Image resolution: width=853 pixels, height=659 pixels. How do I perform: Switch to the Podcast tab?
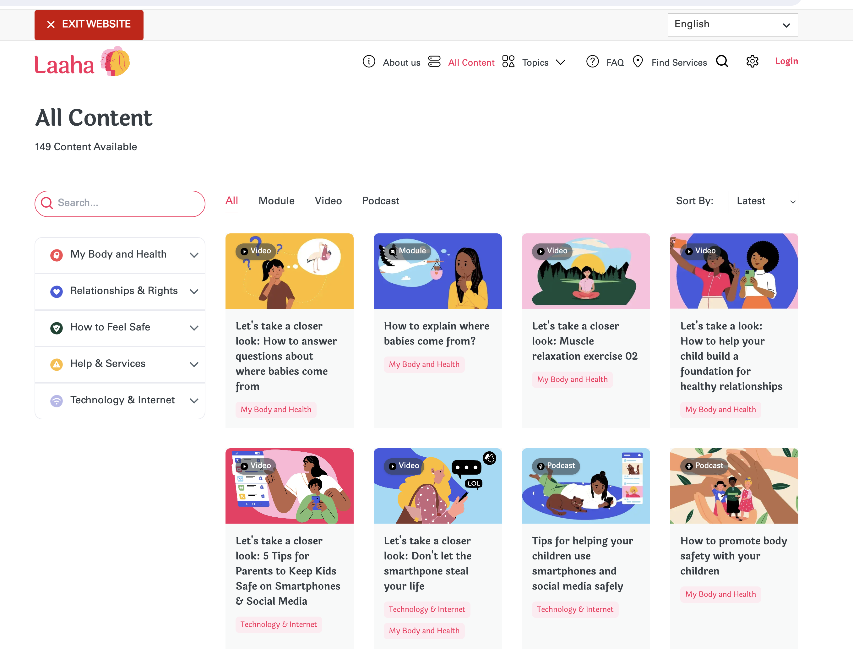click(380, 201)
